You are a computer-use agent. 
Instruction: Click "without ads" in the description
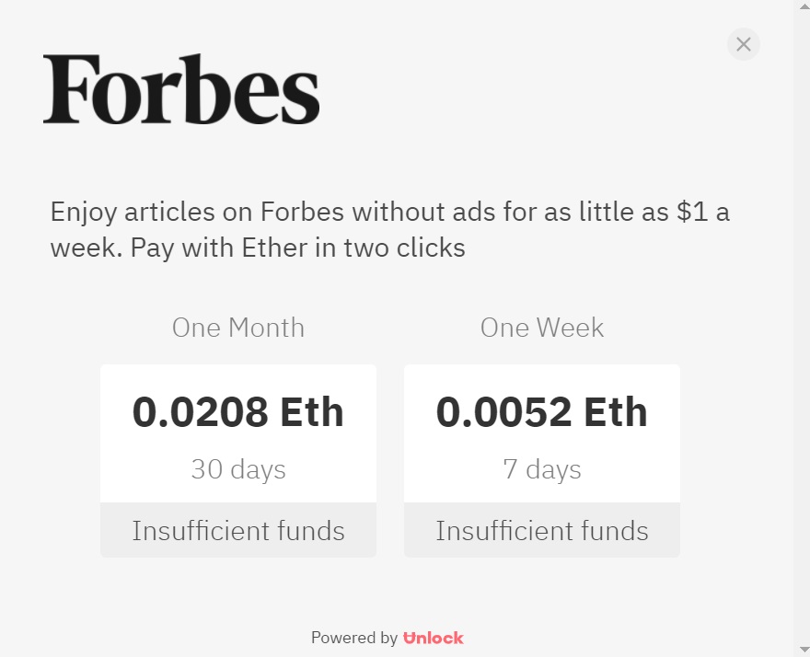[x=423, y=212]
